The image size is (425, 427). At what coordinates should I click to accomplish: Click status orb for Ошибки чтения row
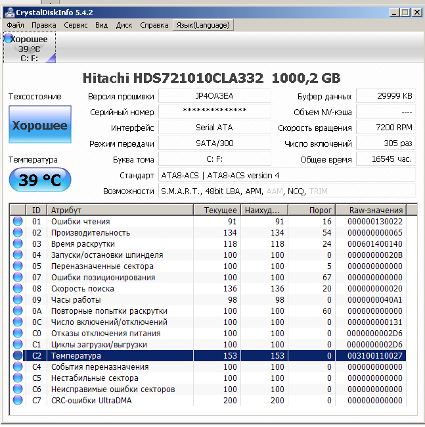[18, 222]
